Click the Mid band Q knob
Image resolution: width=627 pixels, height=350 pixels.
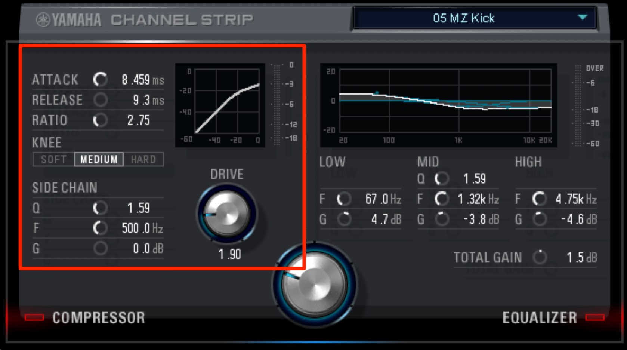coord(442,179)
